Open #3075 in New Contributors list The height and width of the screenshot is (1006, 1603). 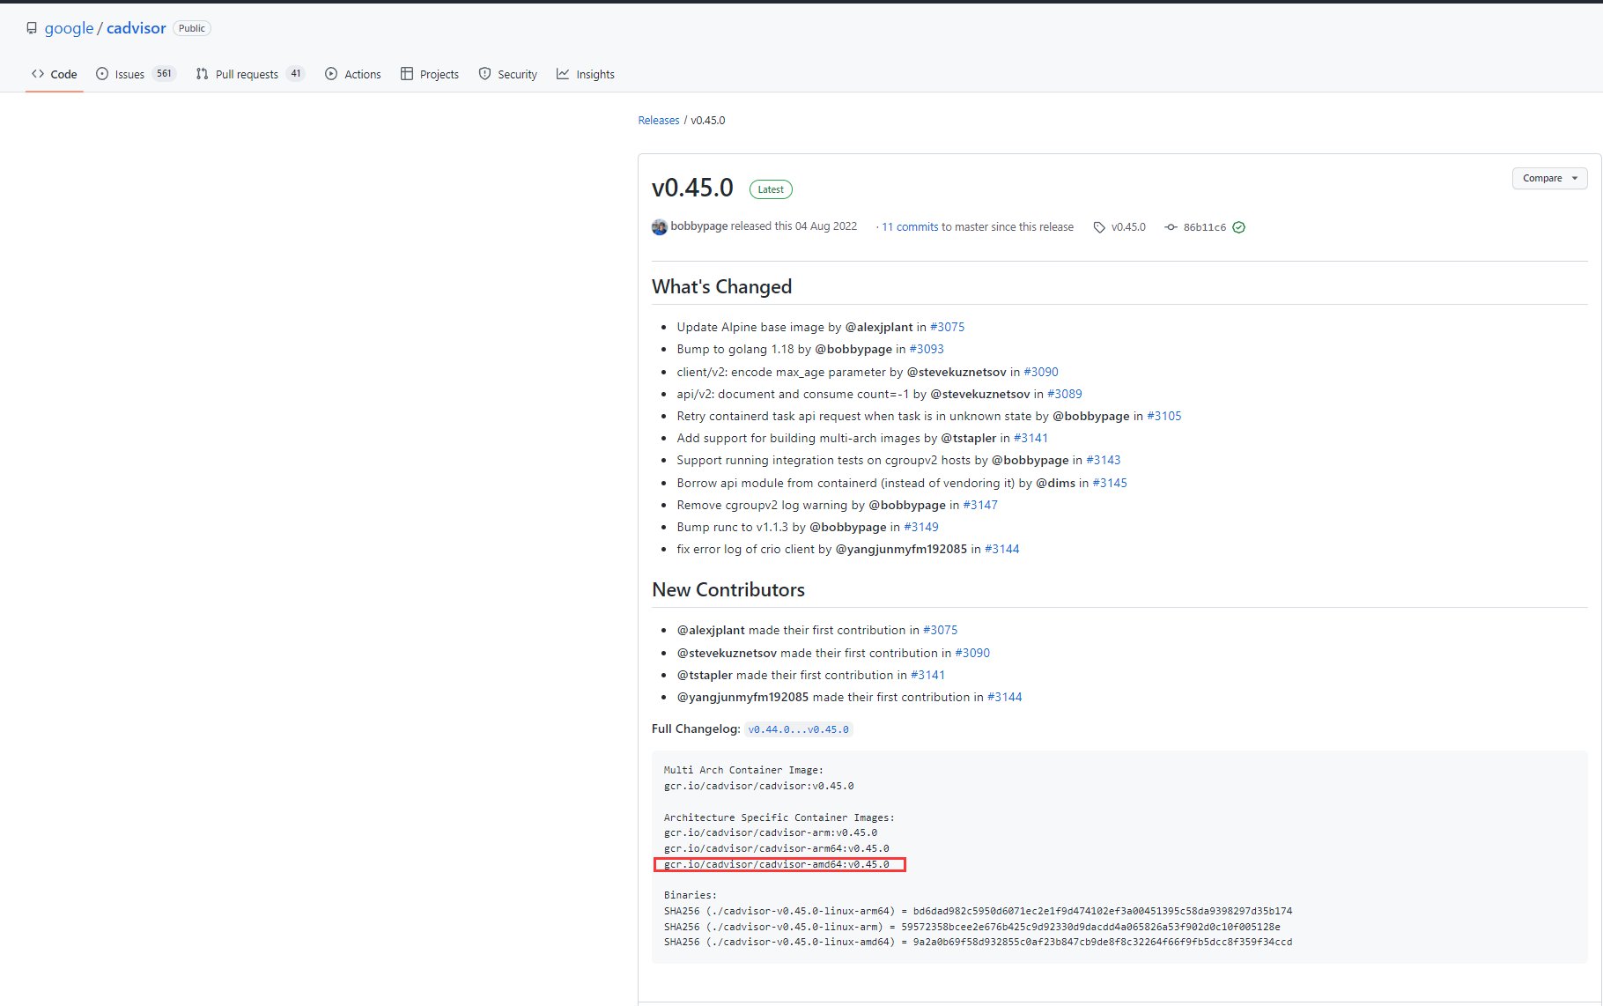pyautogui.click(x=940, y=630)
